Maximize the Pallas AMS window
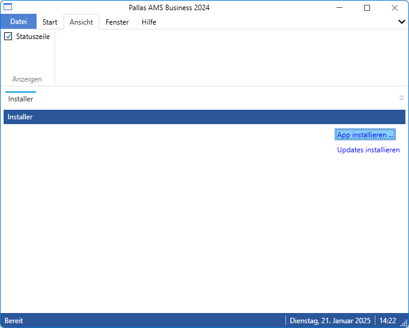The width and height of the screenshot is (409, 328). 367,8
